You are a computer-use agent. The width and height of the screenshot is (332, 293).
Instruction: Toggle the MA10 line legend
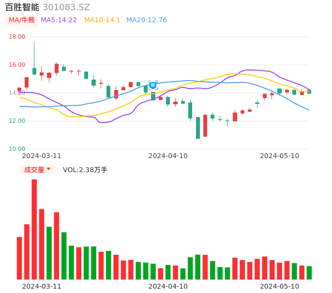(102, 20)
